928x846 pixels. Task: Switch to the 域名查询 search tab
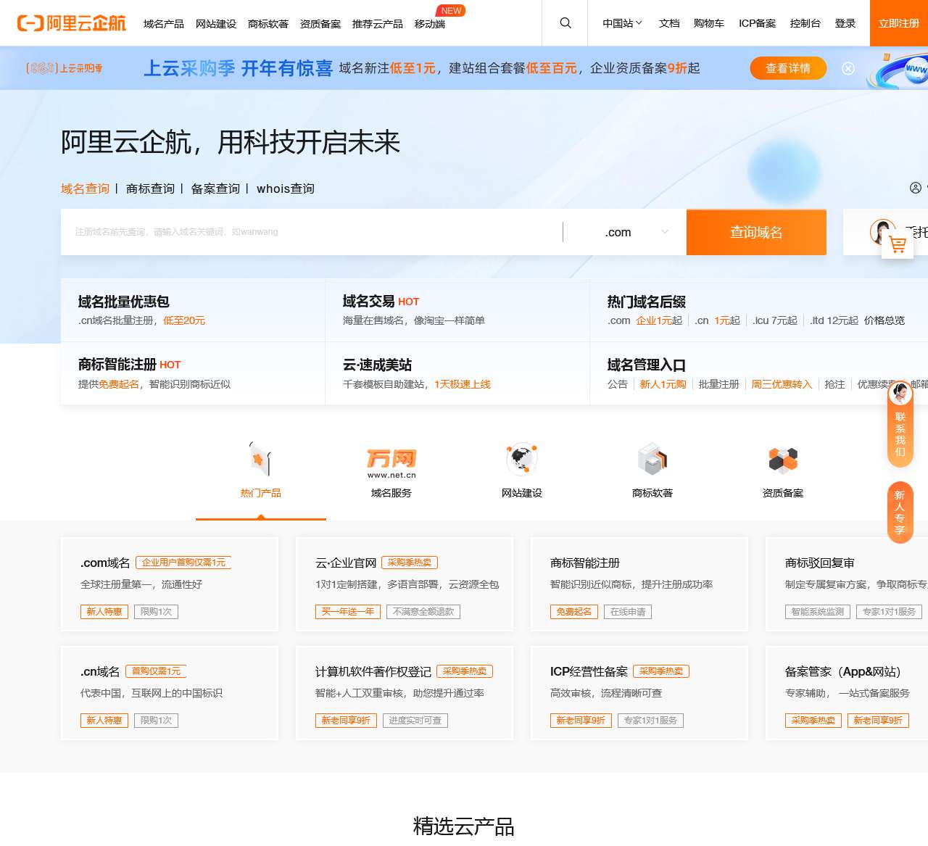pyautogui.click(x=85, y=188)
